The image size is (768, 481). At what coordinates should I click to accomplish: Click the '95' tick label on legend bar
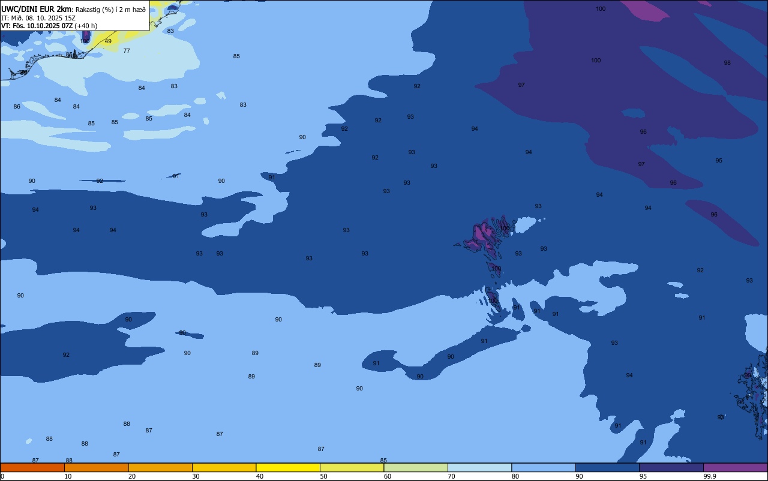(643, 476)
